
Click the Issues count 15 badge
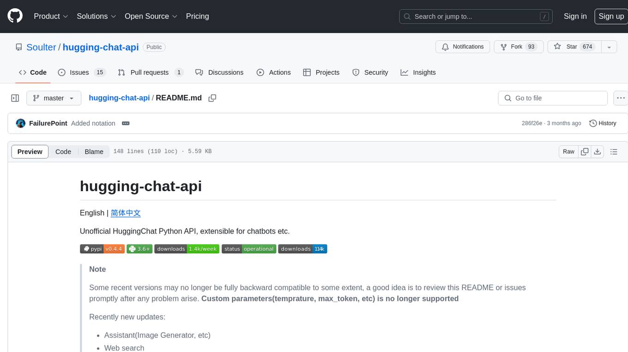click(x=99, y=72)
